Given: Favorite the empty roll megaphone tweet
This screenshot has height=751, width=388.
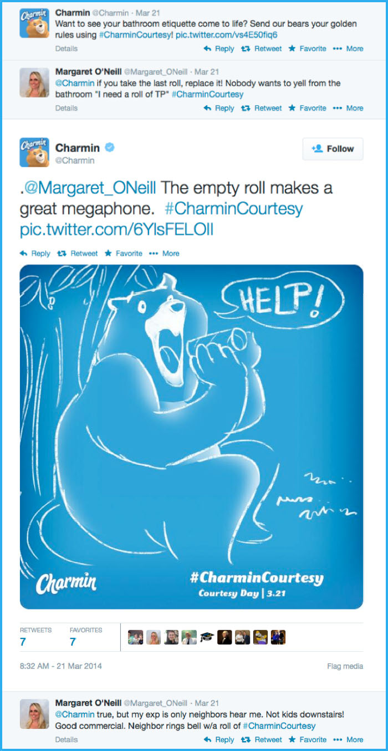Looking at the screenshot, I should coord(124,253).
